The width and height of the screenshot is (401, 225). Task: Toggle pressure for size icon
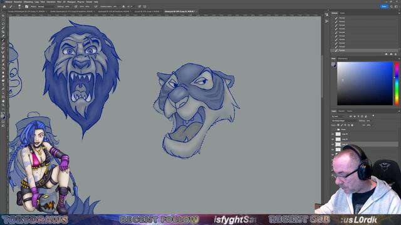[140, 7]
